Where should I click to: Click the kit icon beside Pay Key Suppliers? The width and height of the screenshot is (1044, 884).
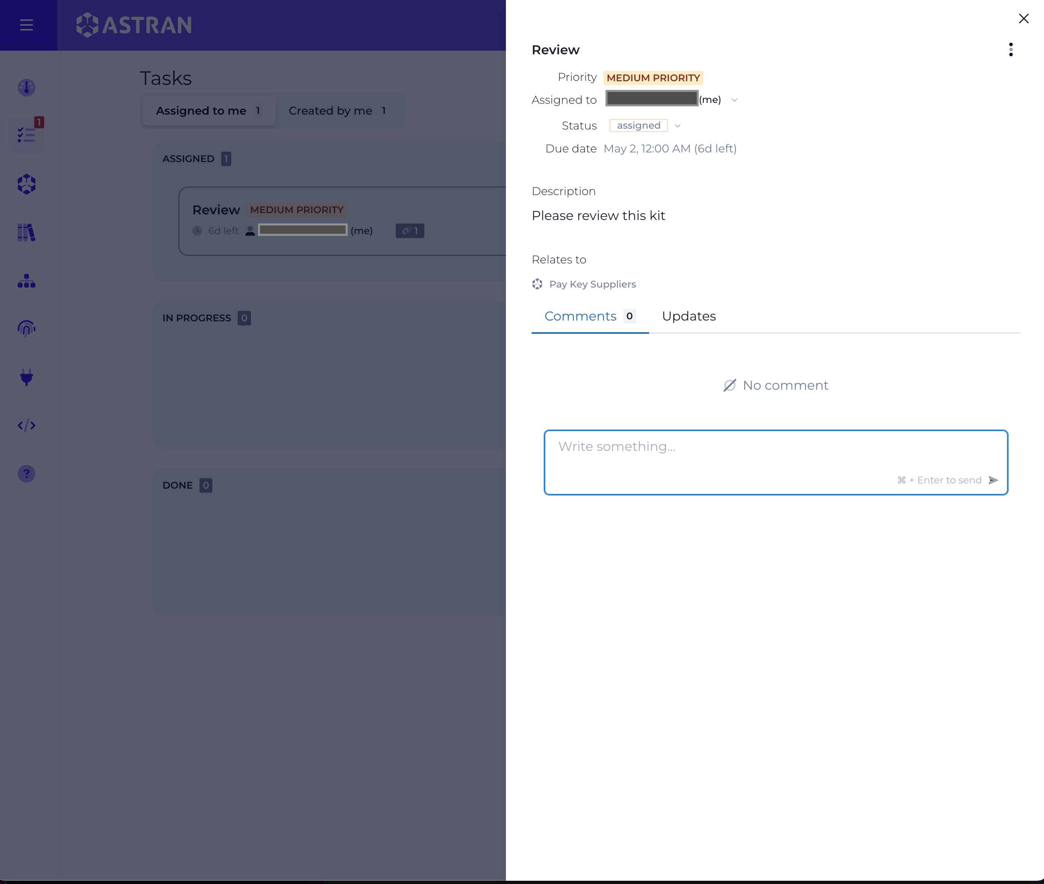pyautogui.click(x=537, y=284)
